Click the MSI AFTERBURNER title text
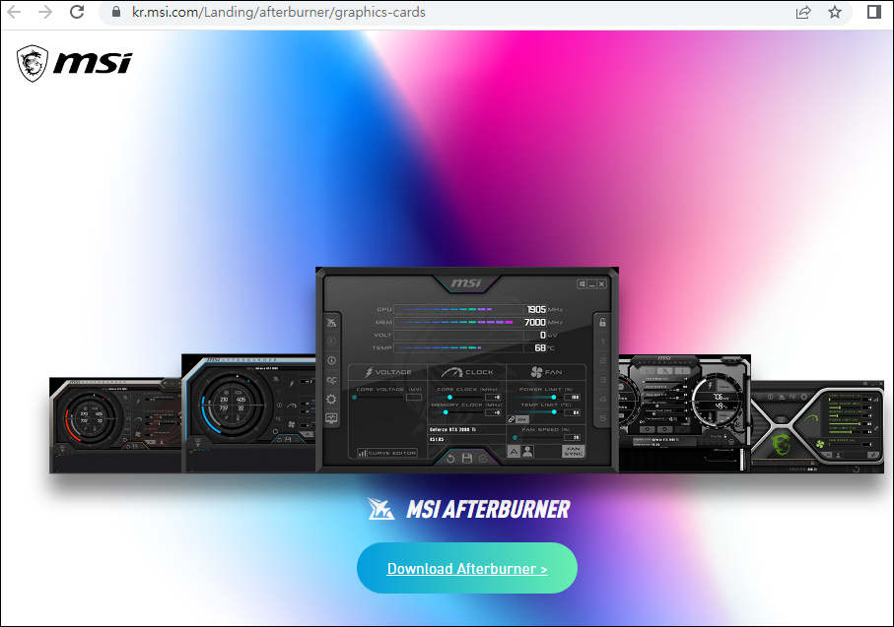 click(488, 509)
